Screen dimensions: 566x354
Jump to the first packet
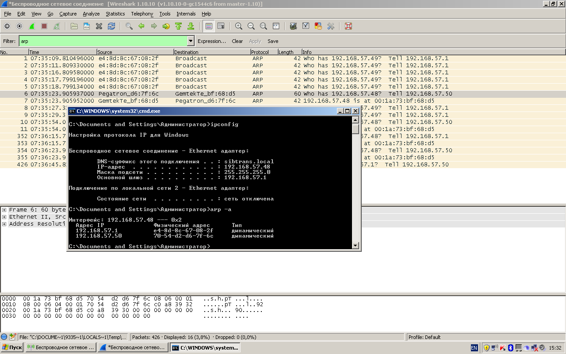[x=179, y=26]
